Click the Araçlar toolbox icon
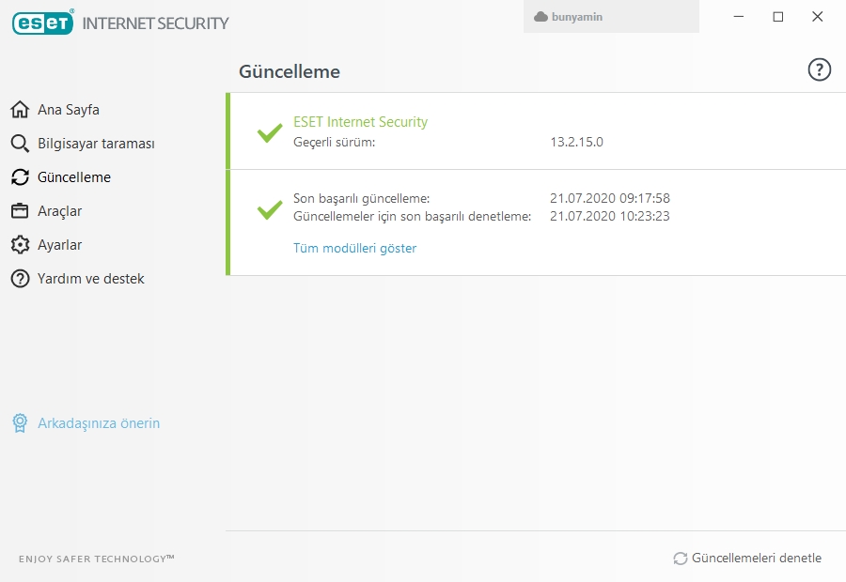The width and height of the screenshot is (846, 582). coord(20,211)
